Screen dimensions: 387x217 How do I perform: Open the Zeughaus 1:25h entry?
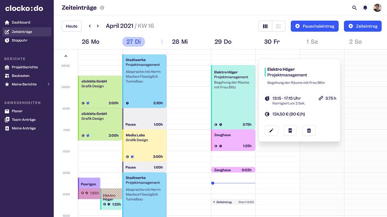[x=233, y=140]
